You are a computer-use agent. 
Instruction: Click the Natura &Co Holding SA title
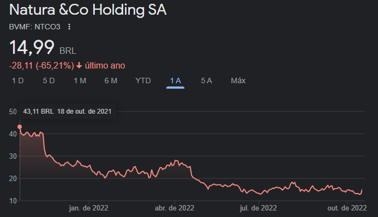[x=88, y=10]
